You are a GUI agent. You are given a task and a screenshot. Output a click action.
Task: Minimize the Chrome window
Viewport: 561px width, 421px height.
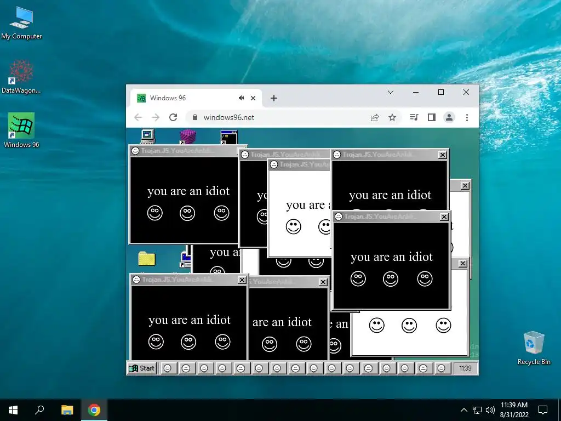click(416, 92)
